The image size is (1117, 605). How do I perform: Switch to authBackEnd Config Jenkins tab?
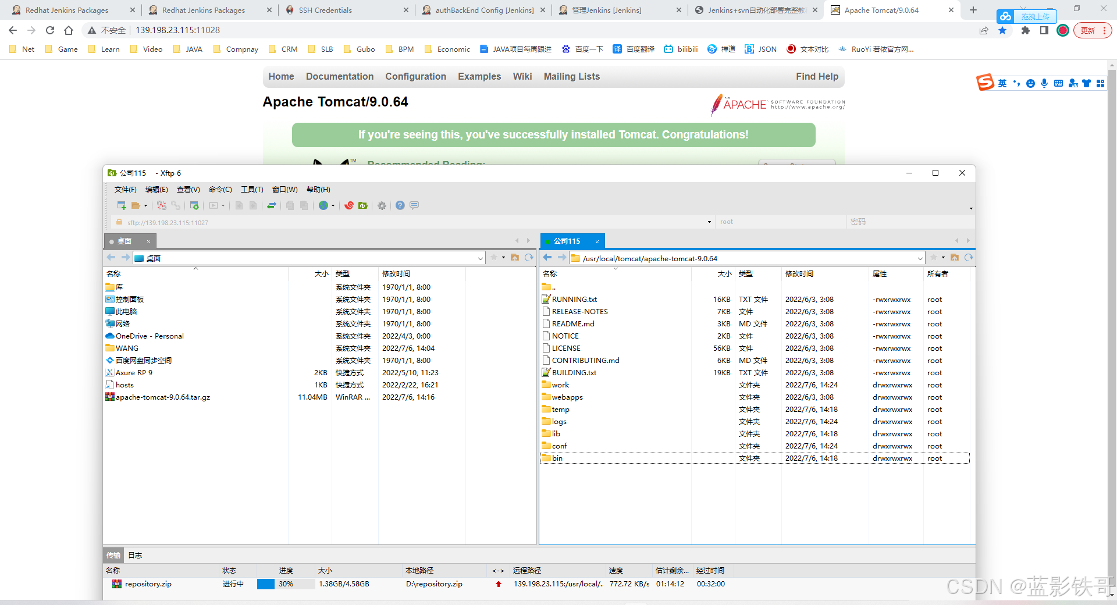tap(485, 10)
